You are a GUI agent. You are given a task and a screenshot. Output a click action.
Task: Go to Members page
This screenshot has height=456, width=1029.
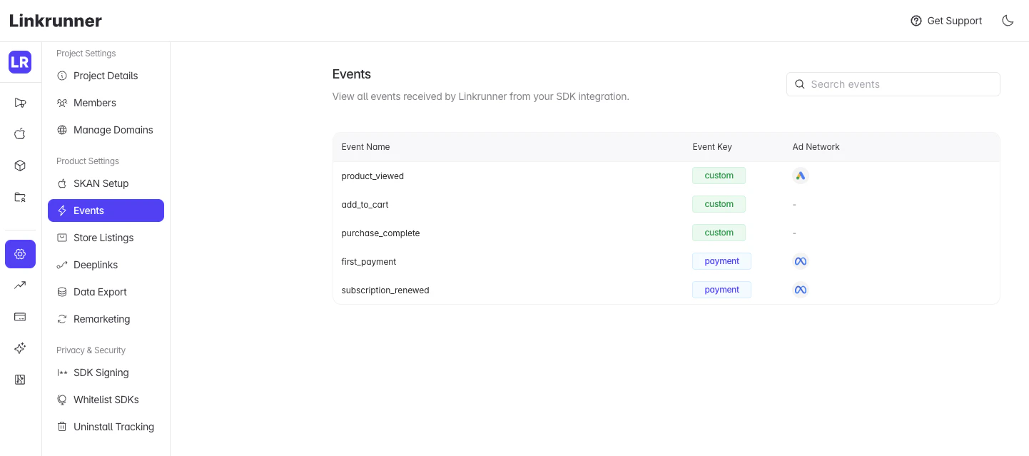[x=106, y=103]
